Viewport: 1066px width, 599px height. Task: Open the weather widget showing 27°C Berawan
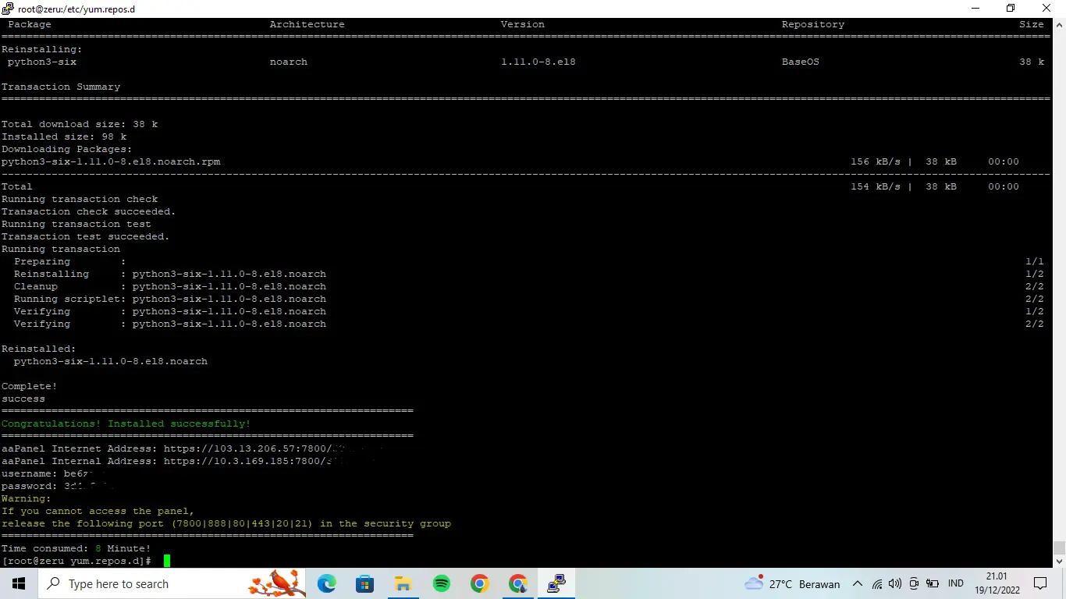tap(792, 583)
